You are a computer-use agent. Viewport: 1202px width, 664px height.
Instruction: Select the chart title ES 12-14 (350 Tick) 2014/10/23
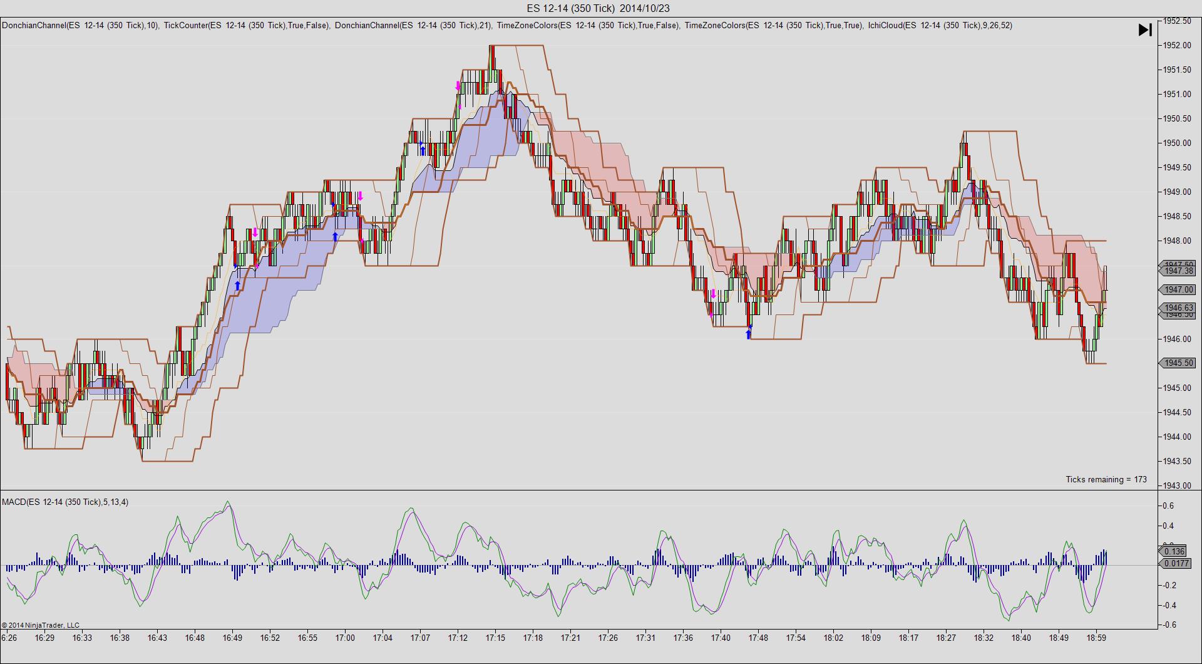pos(598,8)
